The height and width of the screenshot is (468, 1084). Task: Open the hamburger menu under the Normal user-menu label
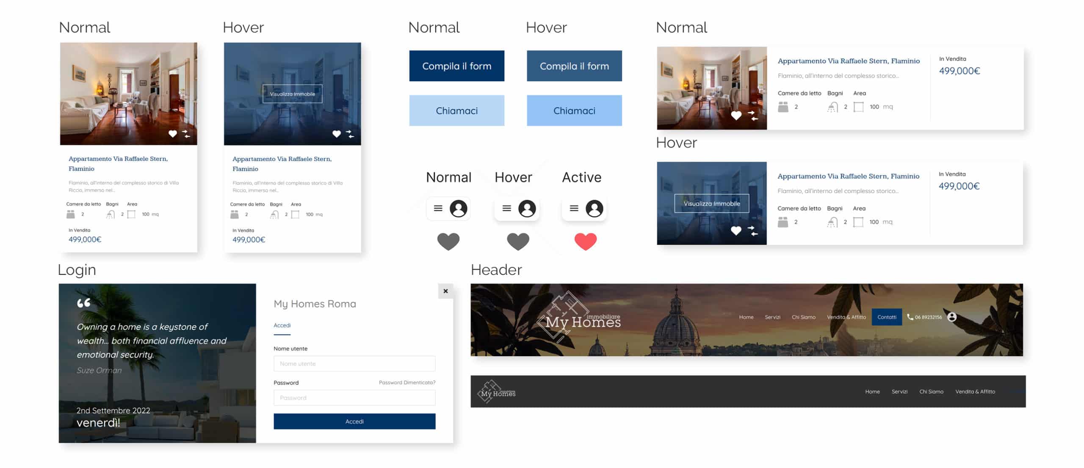[438, 208]
